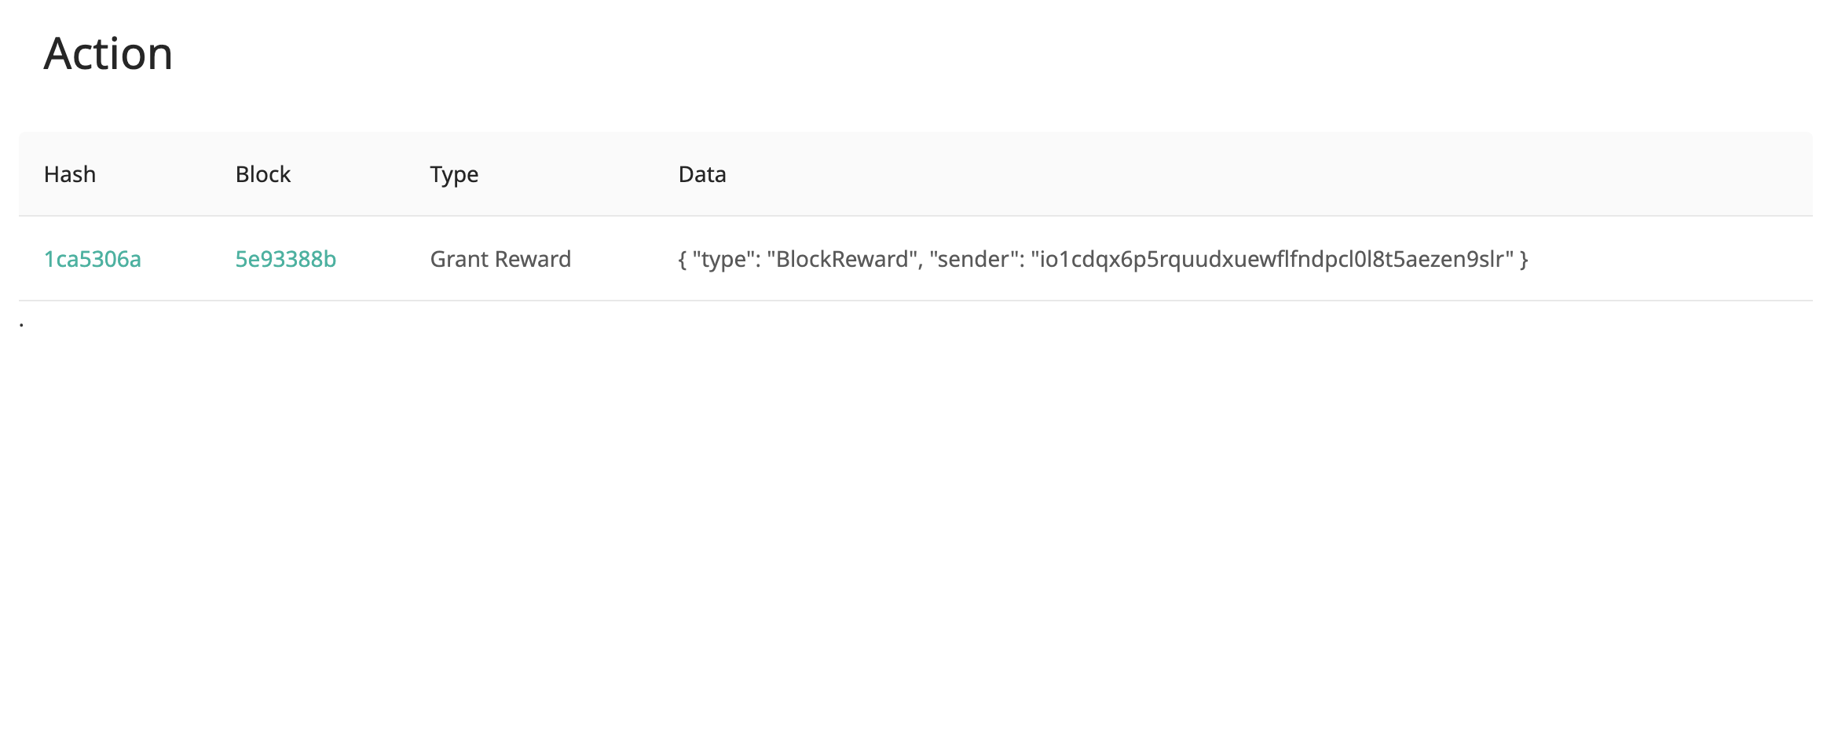Select the block value 5e93388b text
The image size is (1838, 744).
pos(284,259)
